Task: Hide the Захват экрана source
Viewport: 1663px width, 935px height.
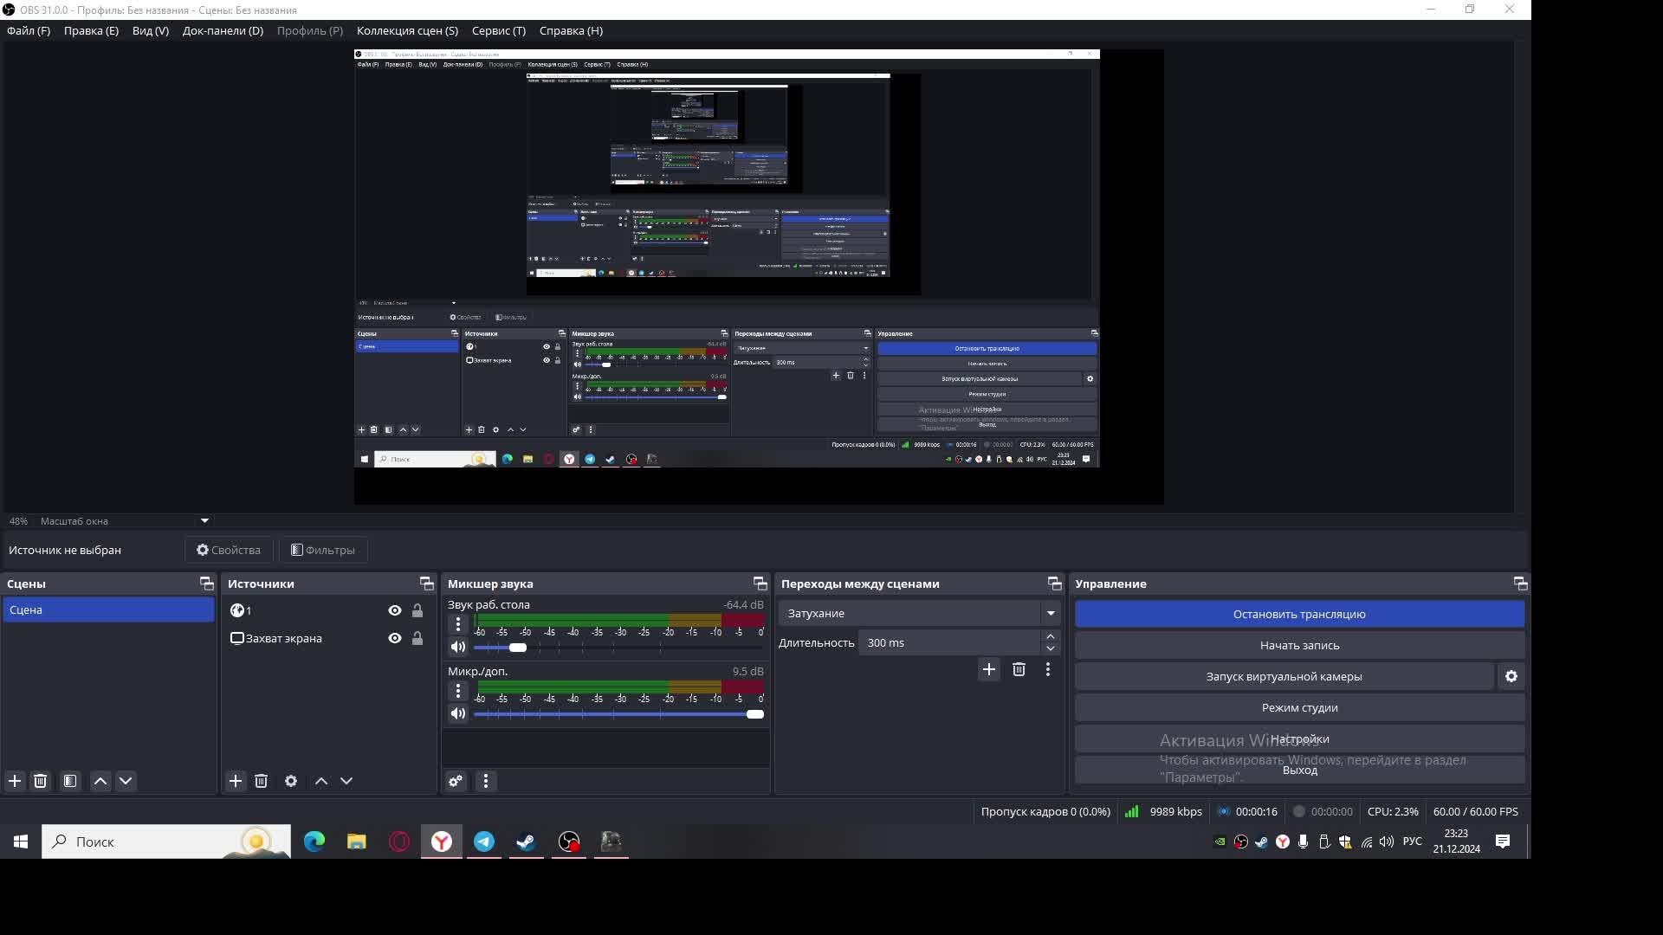Action: pyautogui.click(x=395, y=639)
